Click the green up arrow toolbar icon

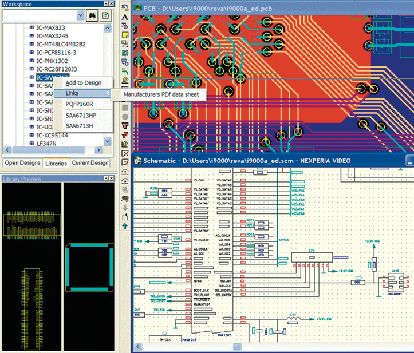click(x=125, y=227)
